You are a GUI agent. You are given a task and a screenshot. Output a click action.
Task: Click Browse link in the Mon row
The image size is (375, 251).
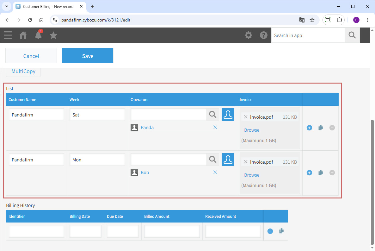click(x=252, y=175)
